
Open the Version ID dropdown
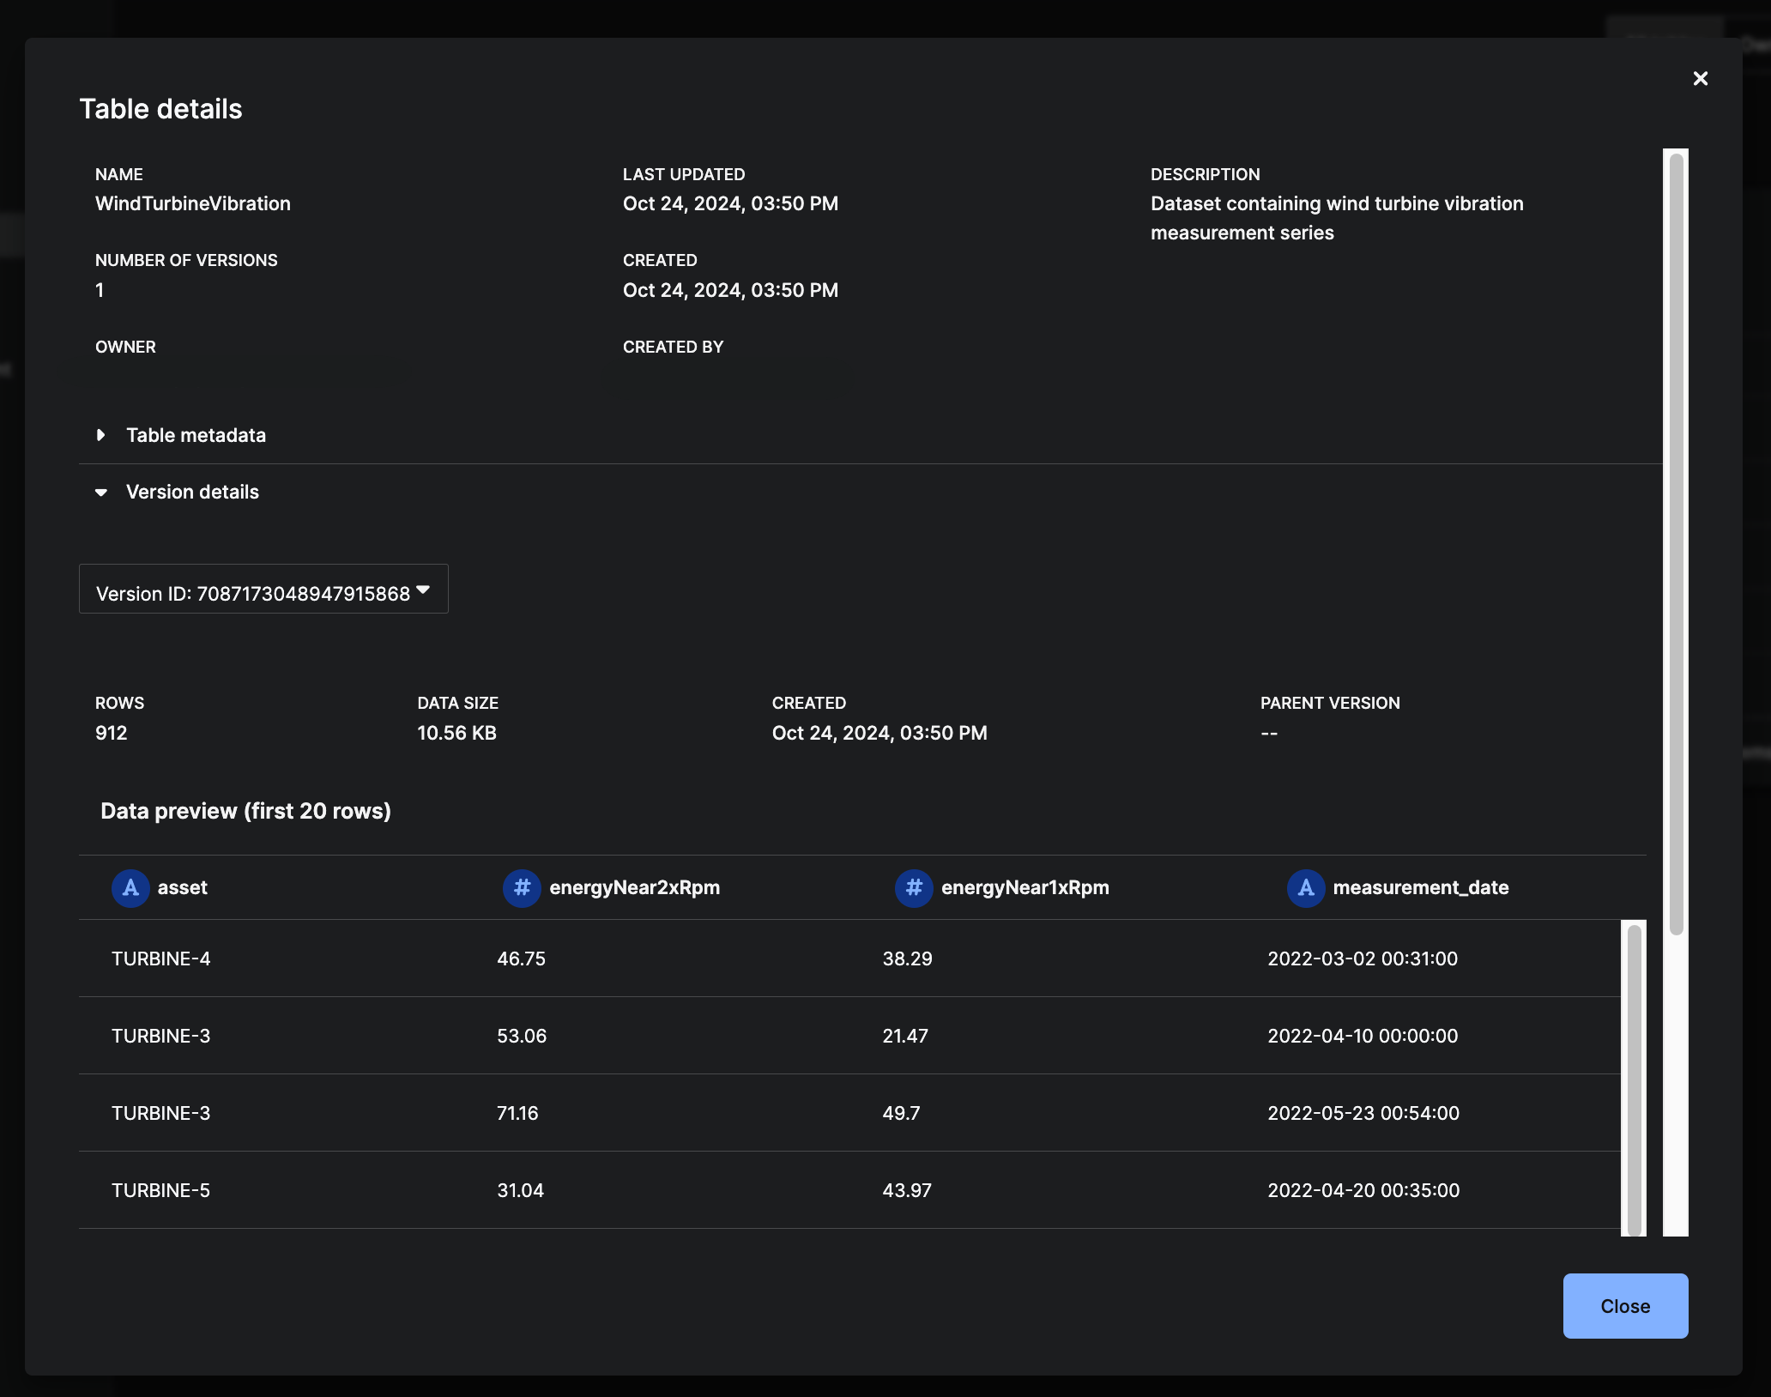[253, 593]
